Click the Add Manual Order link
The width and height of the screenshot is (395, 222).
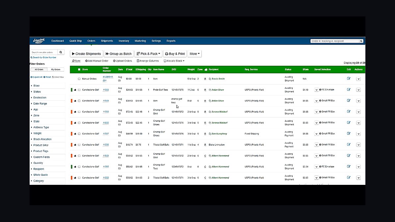(97, 61)
